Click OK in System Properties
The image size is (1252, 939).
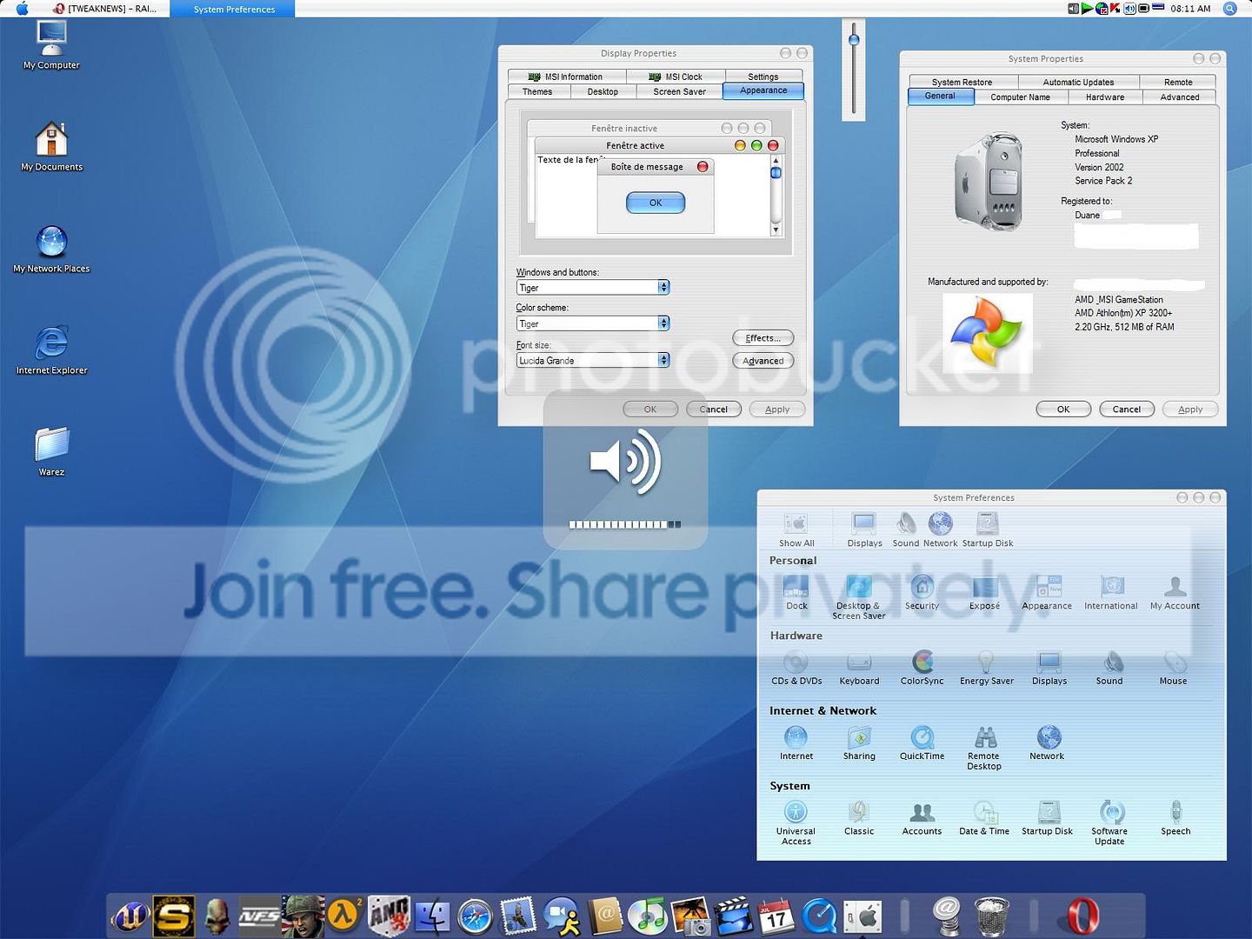pyautogui.click(x=1063, y=409)
